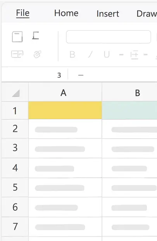The height and width of the screenshot is (241, 157).
Task: Toggle Italic formatting
Action: [x=90, y=54]
